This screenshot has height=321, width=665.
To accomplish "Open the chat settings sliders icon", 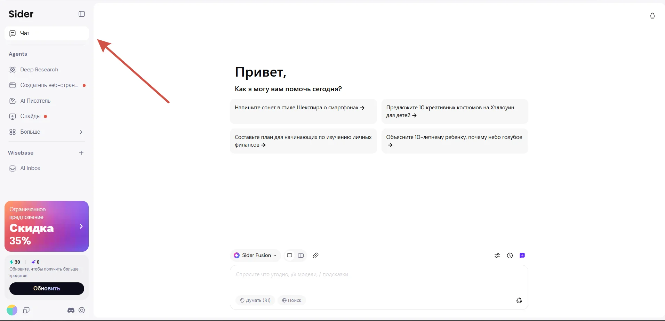I will (497, 256).
